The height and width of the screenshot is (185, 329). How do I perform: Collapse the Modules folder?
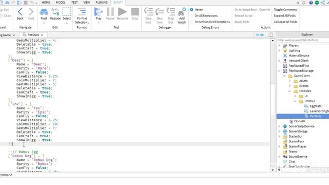tap(290, 91)
